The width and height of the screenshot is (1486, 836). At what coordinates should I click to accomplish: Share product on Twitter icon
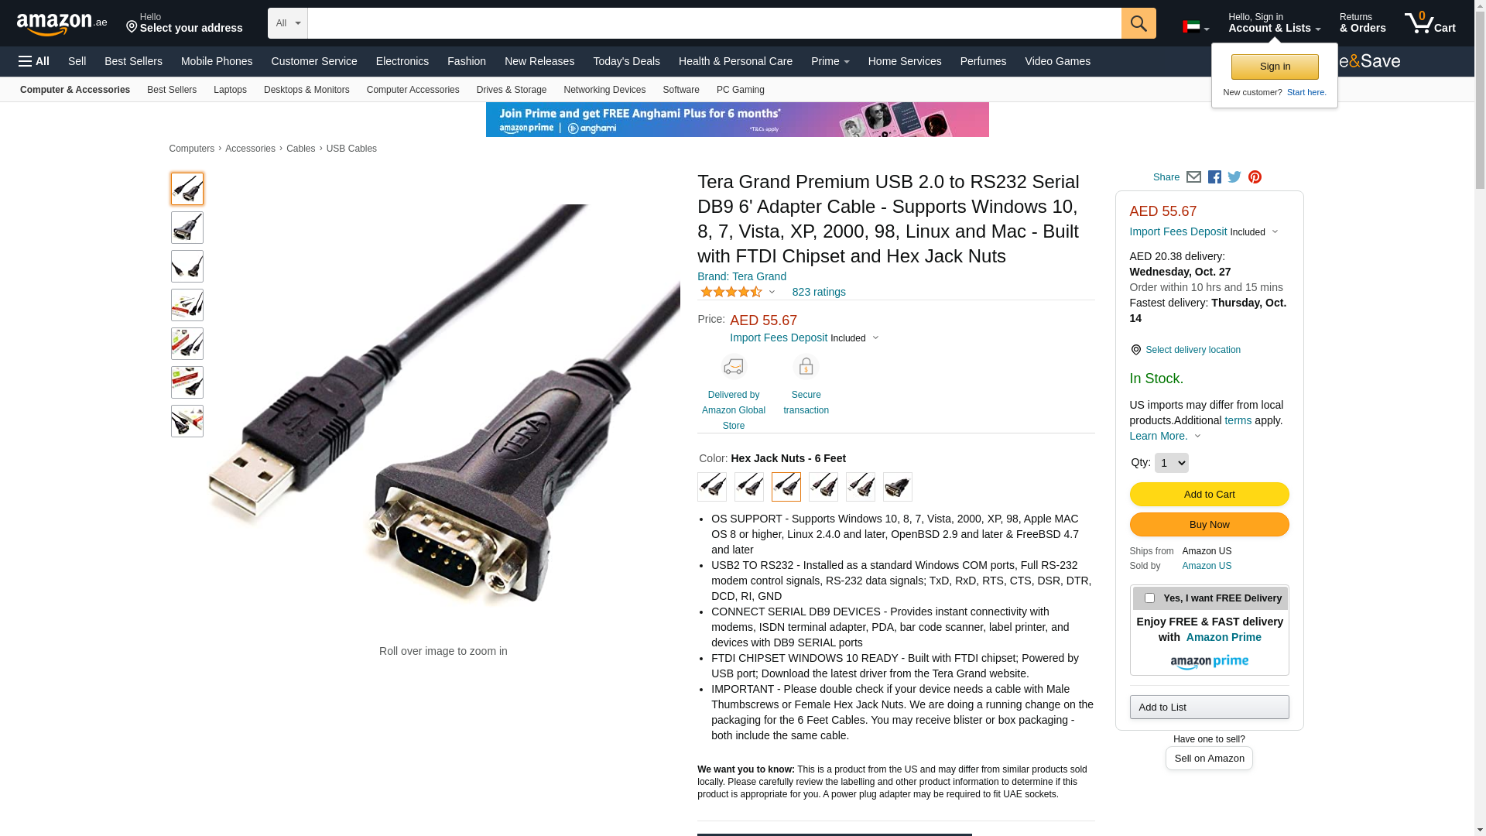tap(1234, 177)
